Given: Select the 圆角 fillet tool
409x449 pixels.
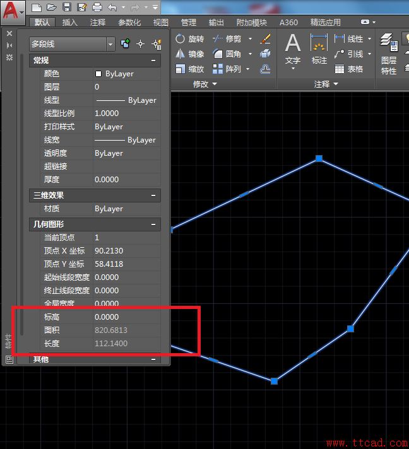Looking at the screenshot, I should click(x=227, y=54).
